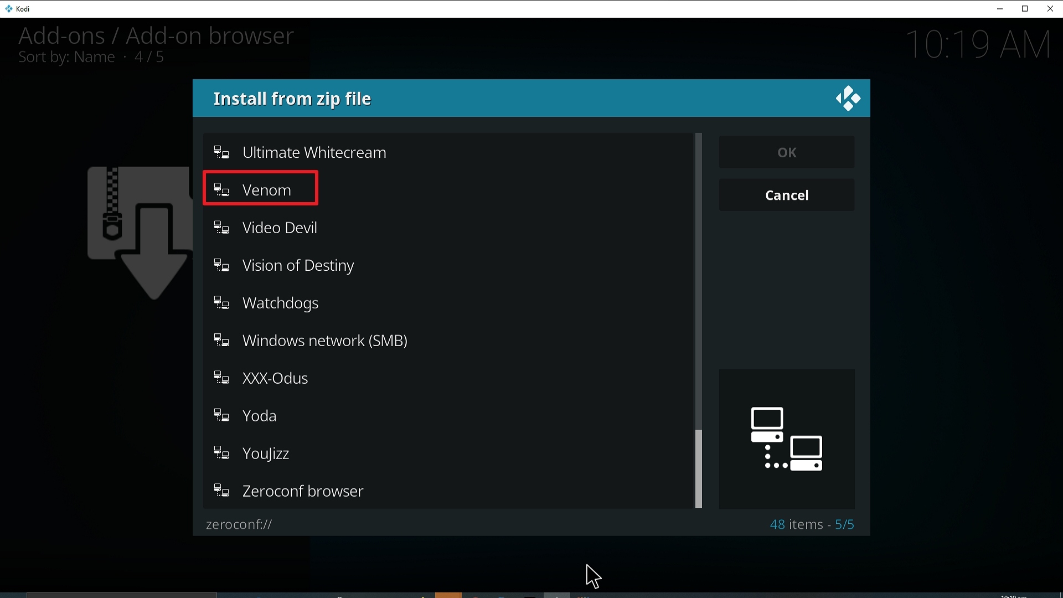
Task: Open the Video Devil source
Action: (x=448, y=228)
